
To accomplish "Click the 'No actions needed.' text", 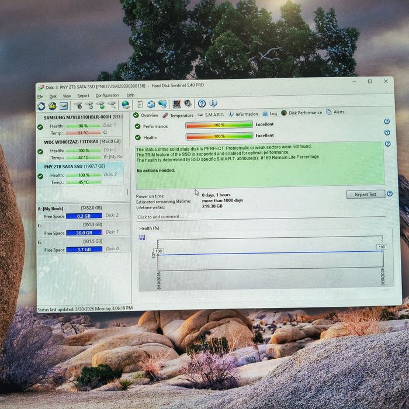I will (x=156, y=171).
